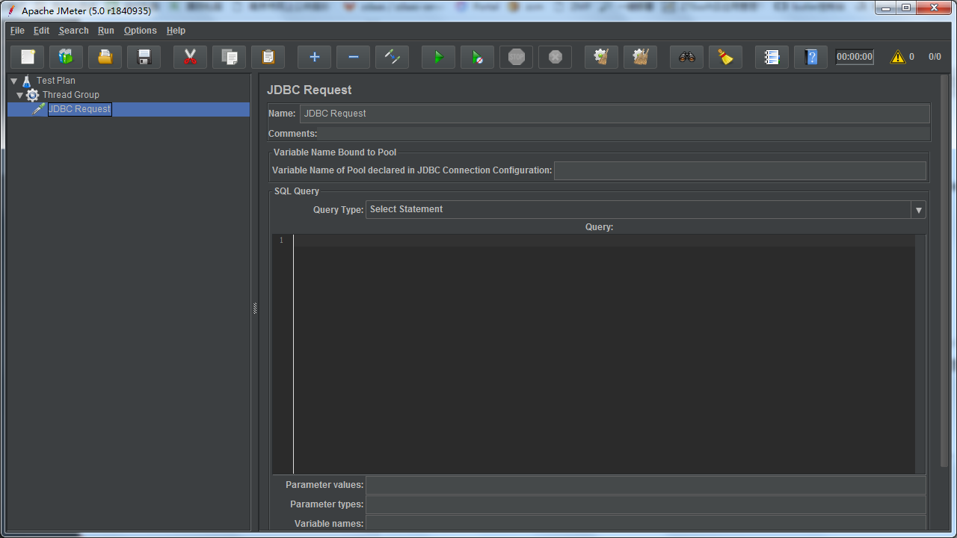Click the yellow warning log icon

tap(898, 57)
